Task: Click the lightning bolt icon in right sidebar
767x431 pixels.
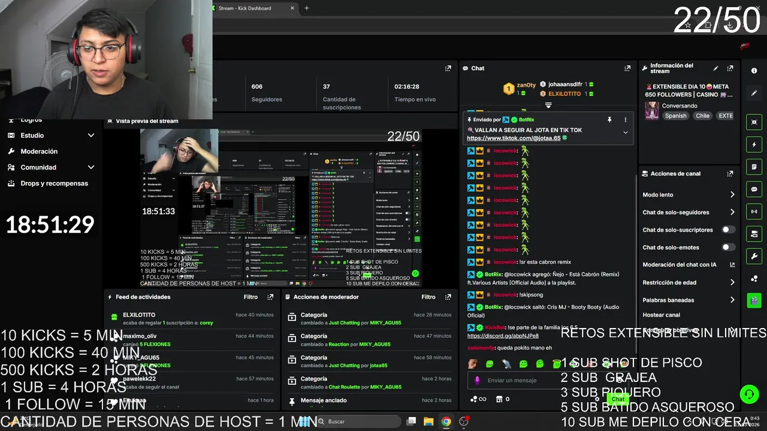Action: tap(754, 145)
